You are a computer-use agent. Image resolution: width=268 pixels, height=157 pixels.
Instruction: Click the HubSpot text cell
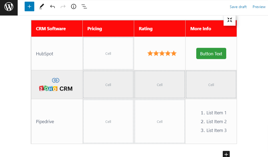pyautogui.click(x=57, y=53)
